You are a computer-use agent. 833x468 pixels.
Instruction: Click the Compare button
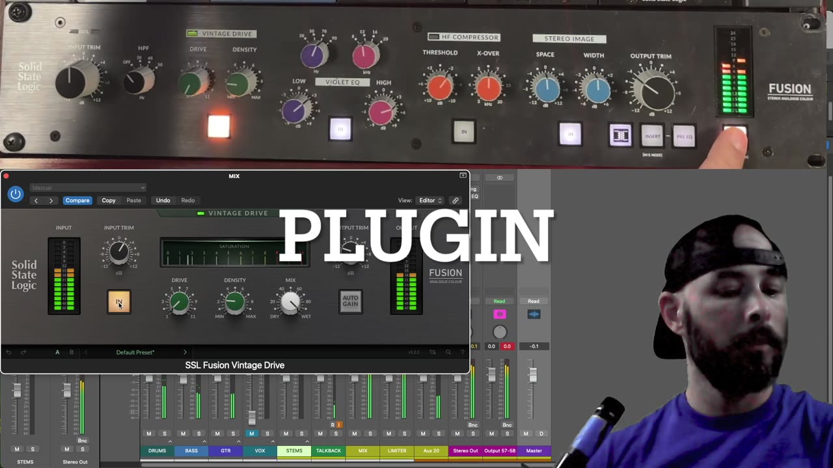77,200
